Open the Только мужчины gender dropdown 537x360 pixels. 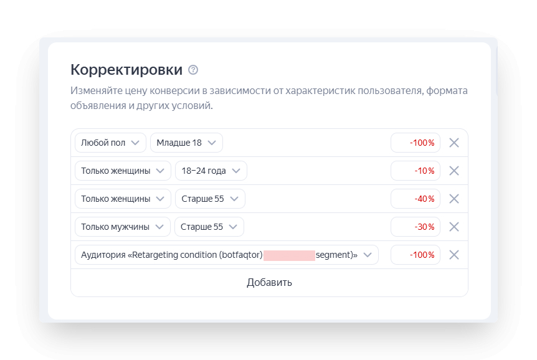click(122, 227)
